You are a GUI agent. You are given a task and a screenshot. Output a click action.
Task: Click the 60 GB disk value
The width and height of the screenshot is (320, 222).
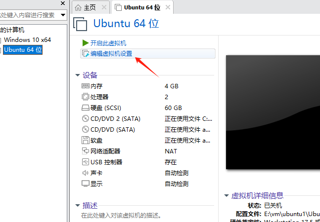click(173, 108)
